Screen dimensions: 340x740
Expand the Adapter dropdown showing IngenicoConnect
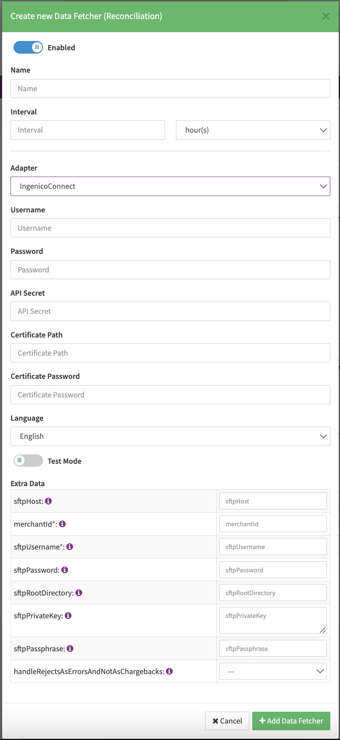tap(170, 186)
